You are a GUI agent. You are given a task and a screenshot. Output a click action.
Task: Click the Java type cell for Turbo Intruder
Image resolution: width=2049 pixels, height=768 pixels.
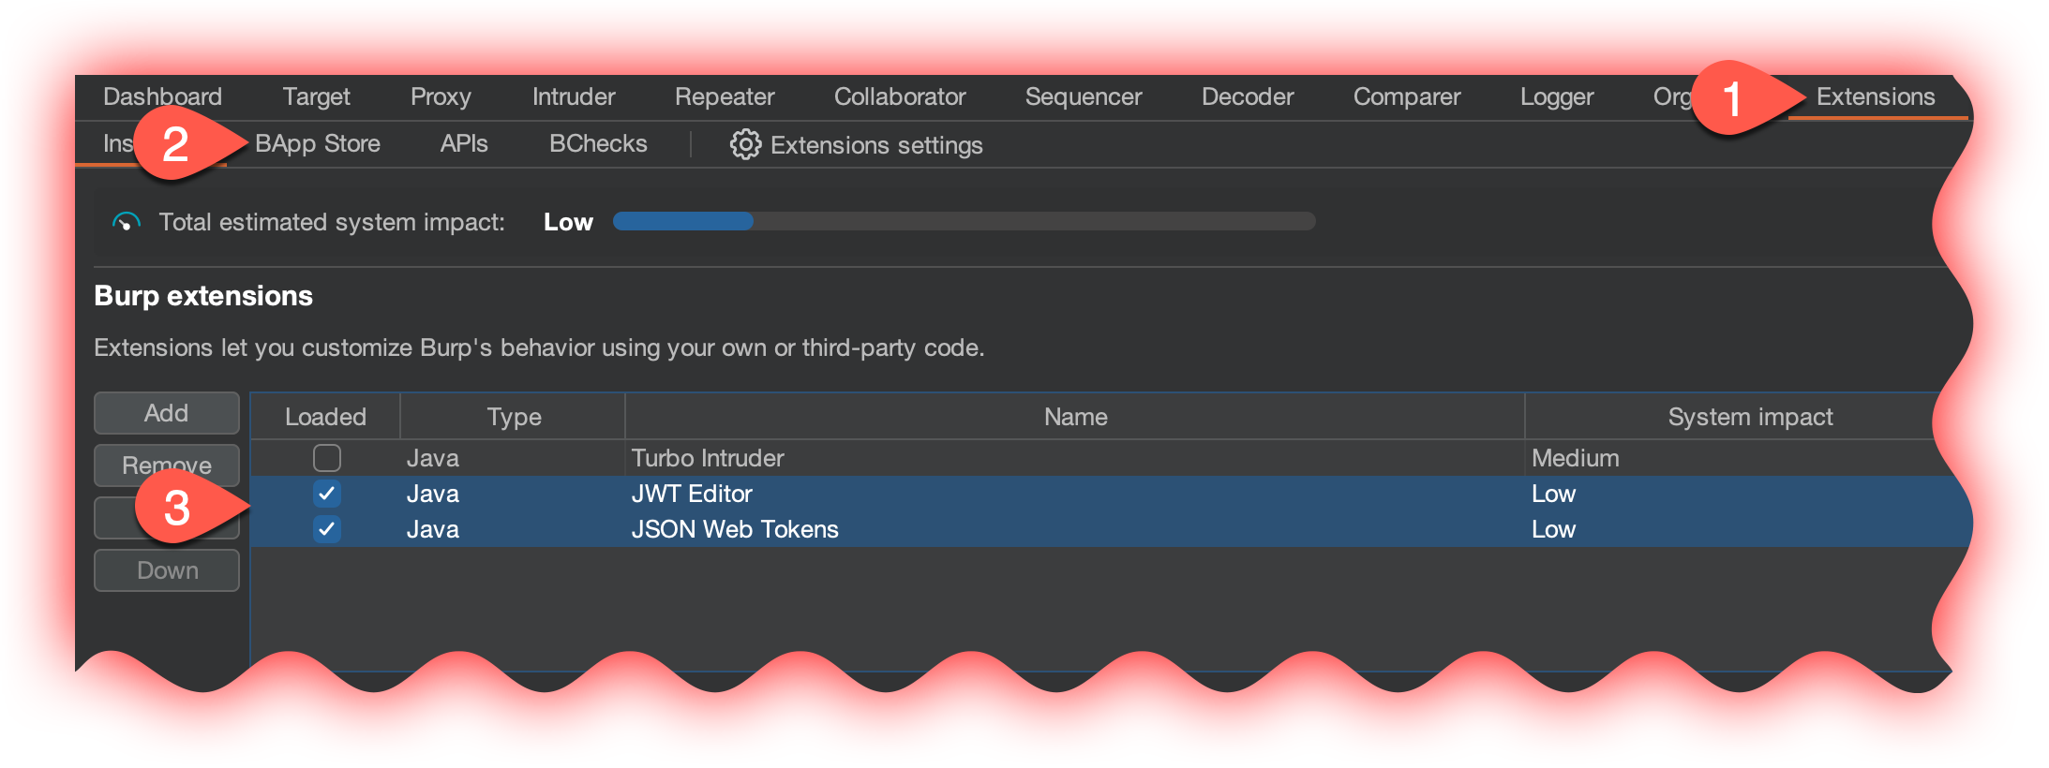pyautogui.click(x=513, y=458)
